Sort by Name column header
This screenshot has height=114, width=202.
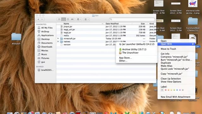80,24
